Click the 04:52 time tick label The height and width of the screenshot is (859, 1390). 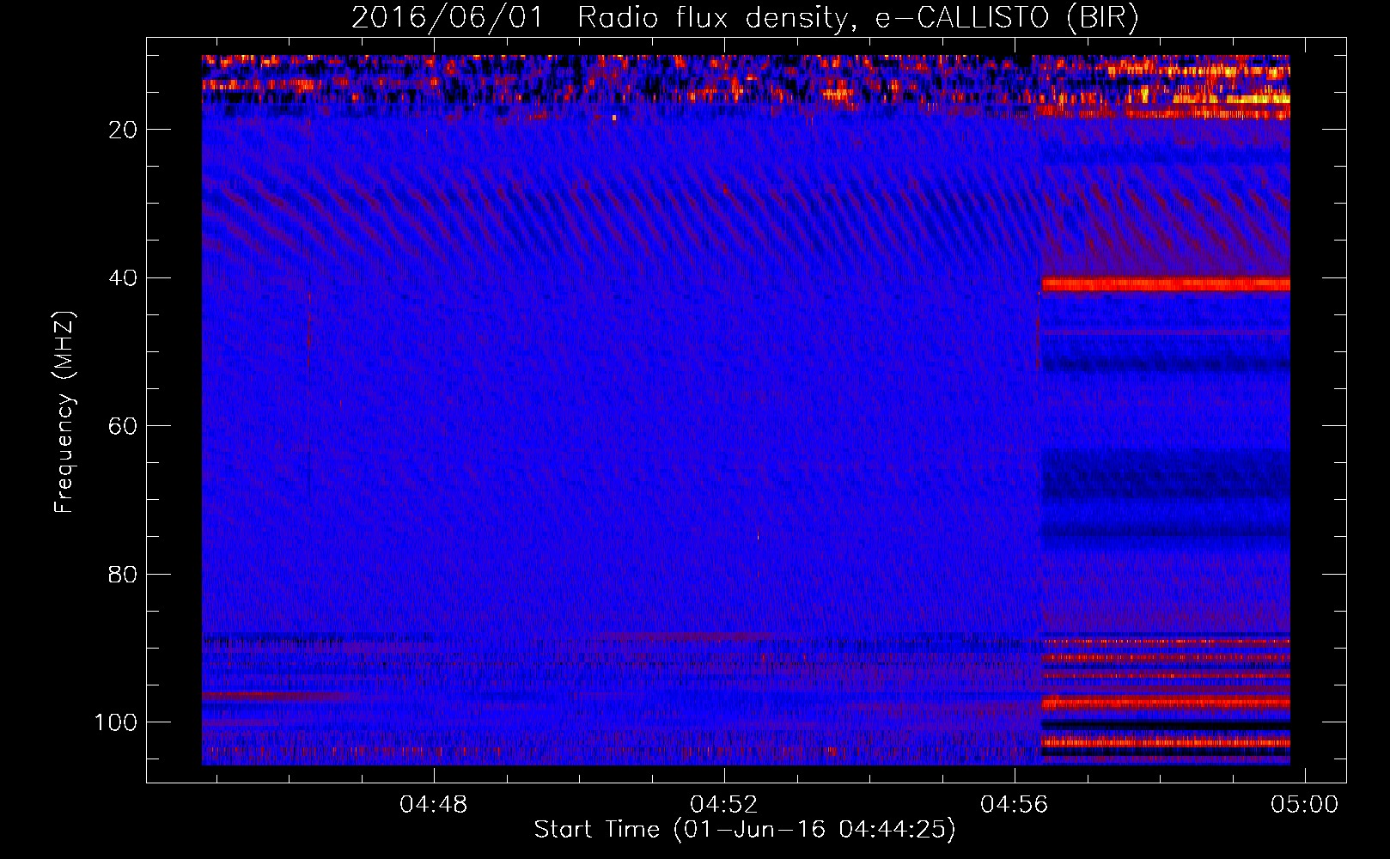(724, 805)
